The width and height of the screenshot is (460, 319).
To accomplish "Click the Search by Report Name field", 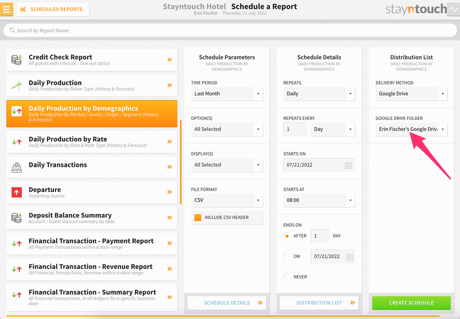I will (230, 30).
